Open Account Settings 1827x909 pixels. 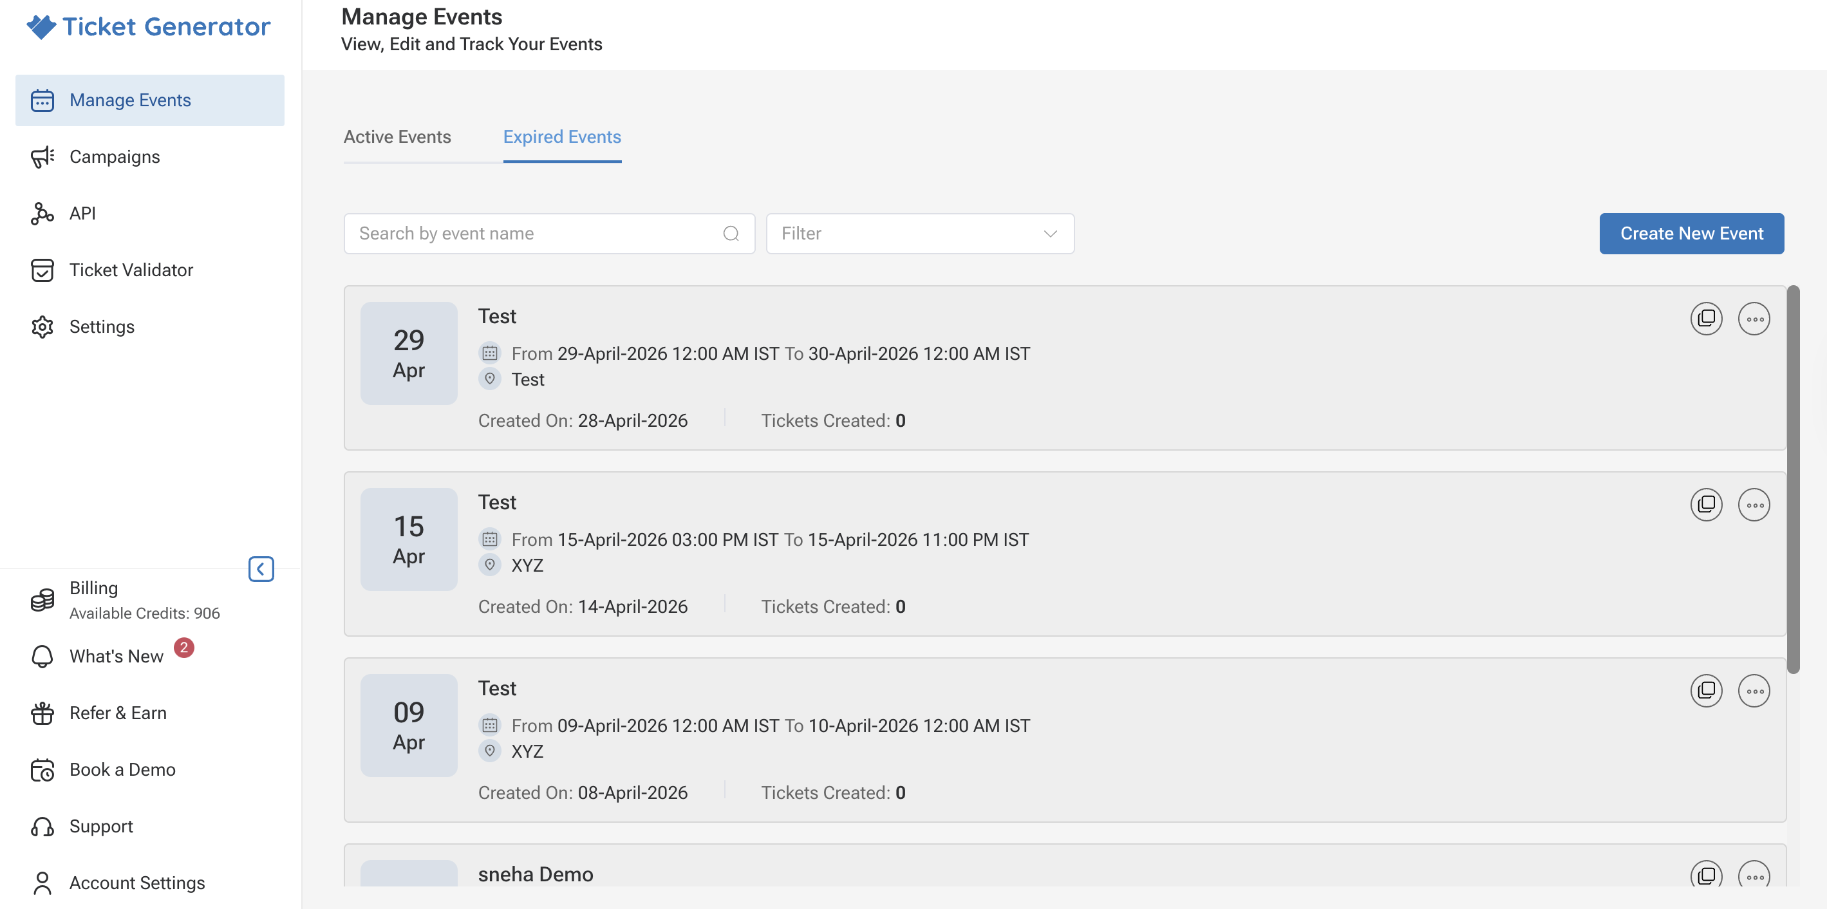(137, 883)
